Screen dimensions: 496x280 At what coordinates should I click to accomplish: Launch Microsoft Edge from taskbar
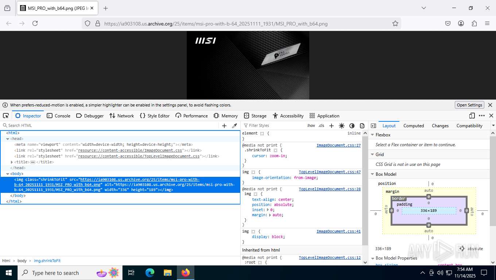[150, 273]
